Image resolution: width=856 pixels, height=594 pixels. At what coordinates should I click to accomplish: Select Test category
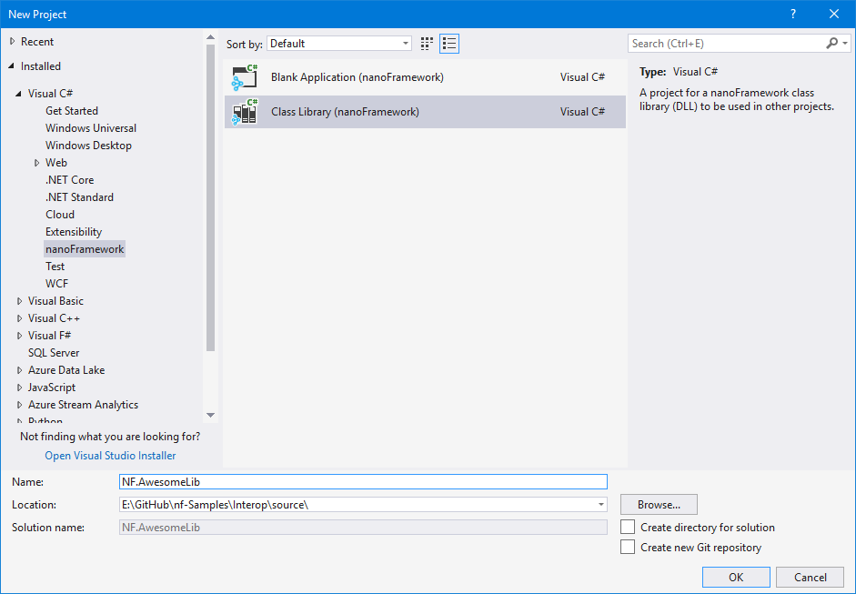55,267
